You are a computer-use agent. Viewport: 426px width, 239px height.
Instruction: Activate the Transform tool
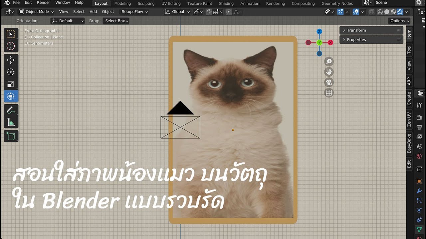pos(11,96)
